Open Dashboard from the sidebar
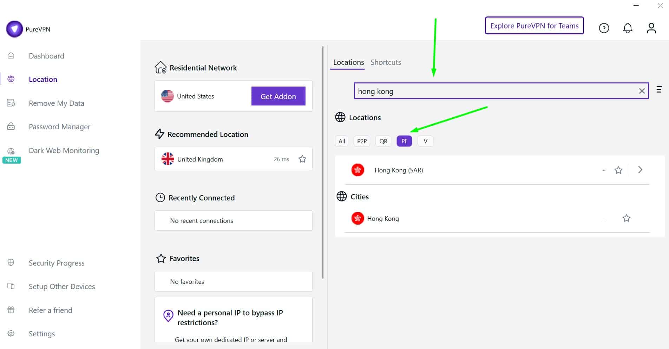 click(46, 56)
